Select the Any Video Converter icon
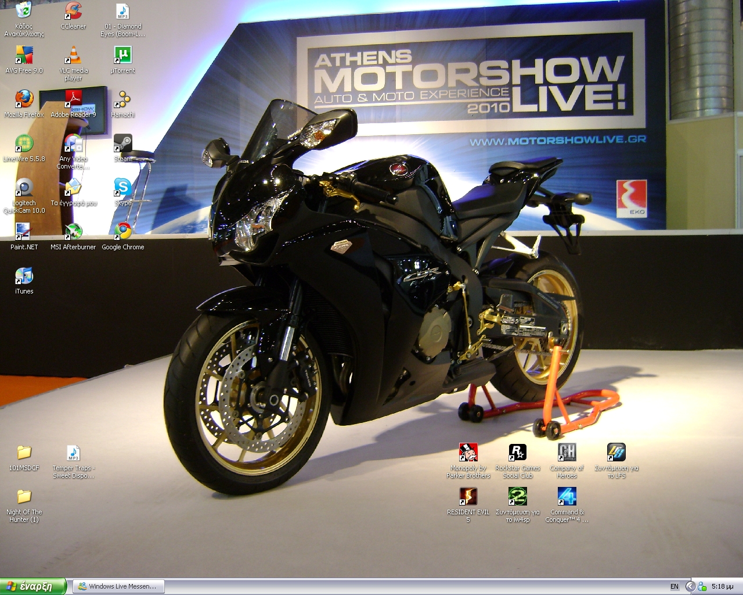This screenshot has width=743, height=595. [x=73, y=152]
